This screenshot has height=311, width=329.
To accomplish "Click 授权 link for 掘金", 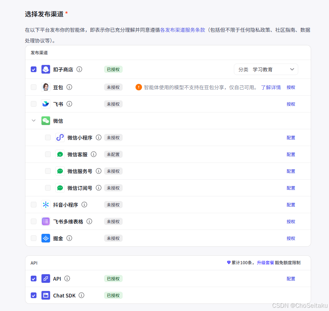I will (x=291, y=238).
